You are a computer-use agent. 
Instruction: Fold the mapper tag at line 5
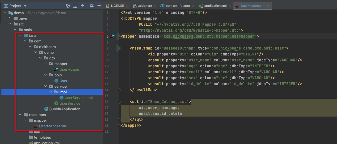[x=119, y=36]
